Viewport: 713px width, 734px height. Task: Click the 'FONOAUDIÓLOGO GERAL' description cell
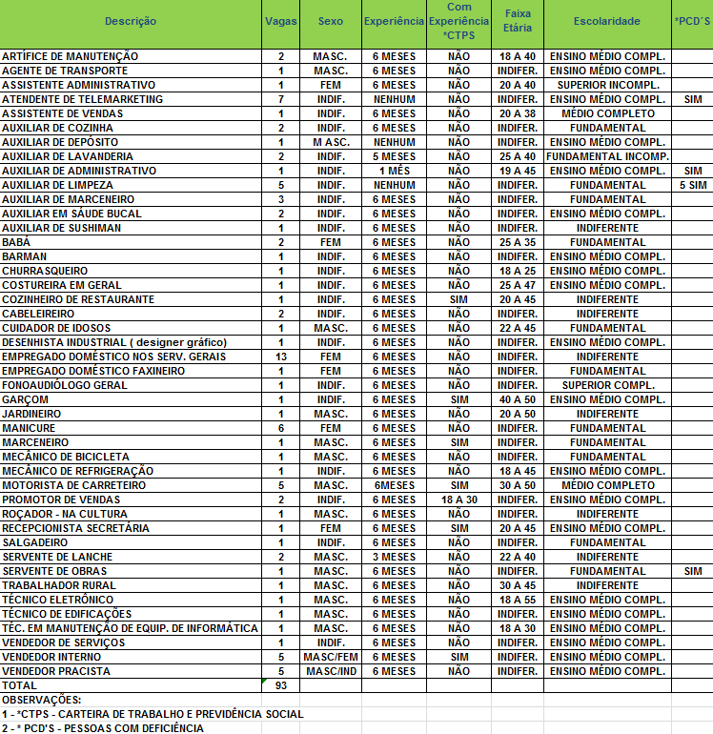coord(65,385)
